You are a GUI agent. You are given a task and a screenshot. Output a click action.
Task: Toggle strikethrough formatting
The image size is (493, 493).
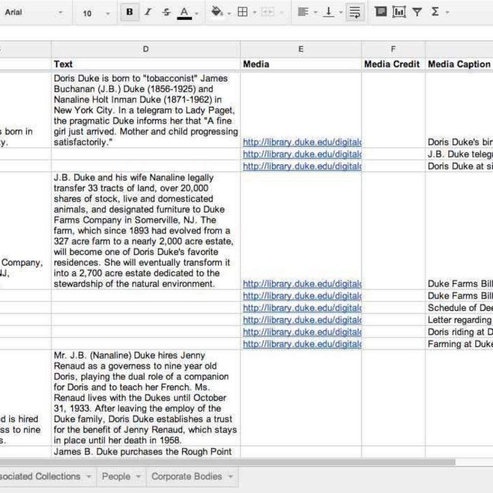point(166,13)
